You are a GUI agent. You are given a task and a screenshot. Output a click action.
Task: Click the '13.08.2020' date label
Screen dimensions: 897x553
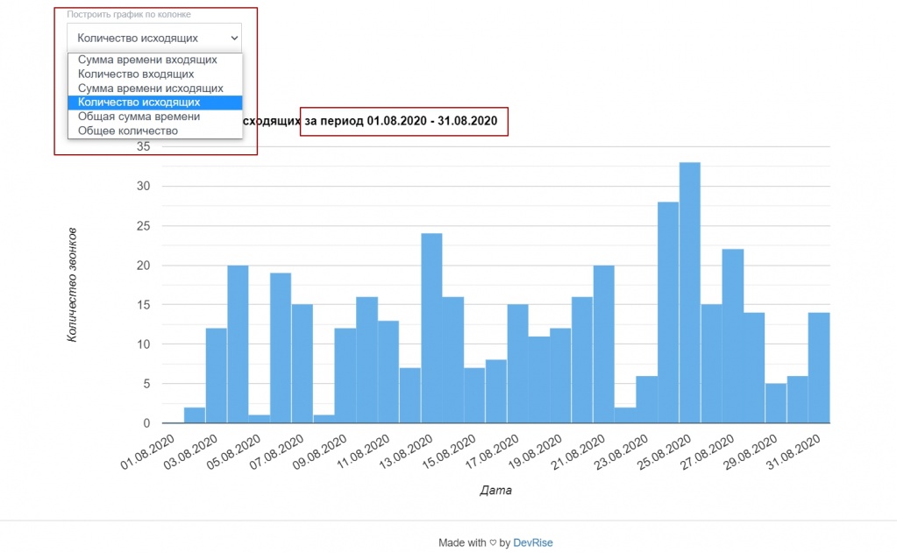tap(406, 452)
